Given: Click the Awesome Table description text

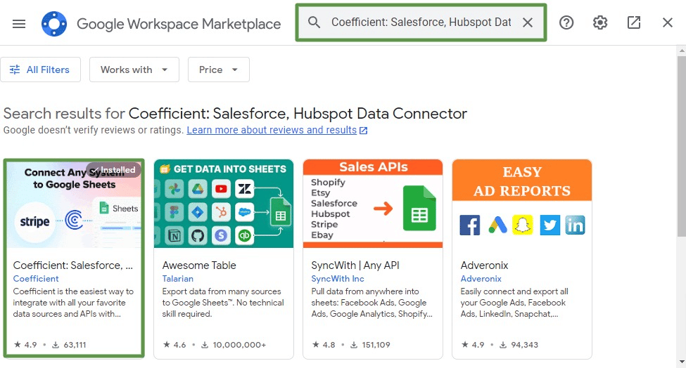Looking at the screenshot, I should coord(223,303).
